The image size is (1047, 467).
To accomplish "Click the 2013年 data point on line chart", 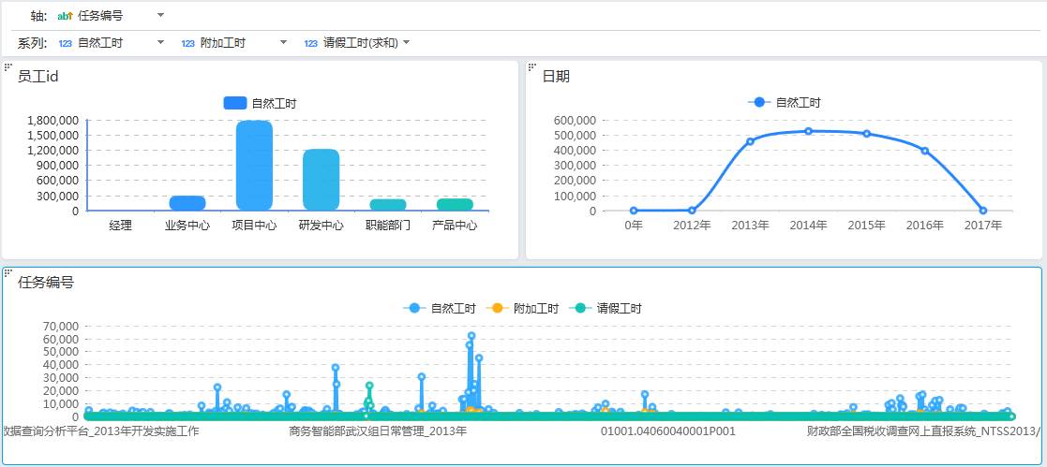I will point(750,141).
